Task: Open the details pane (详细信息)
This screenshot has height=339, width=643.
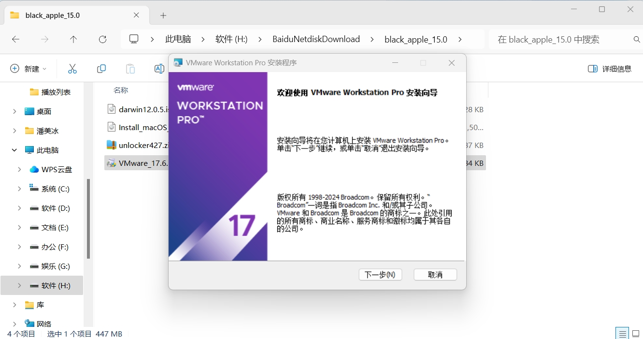Action: pos(610,69)
